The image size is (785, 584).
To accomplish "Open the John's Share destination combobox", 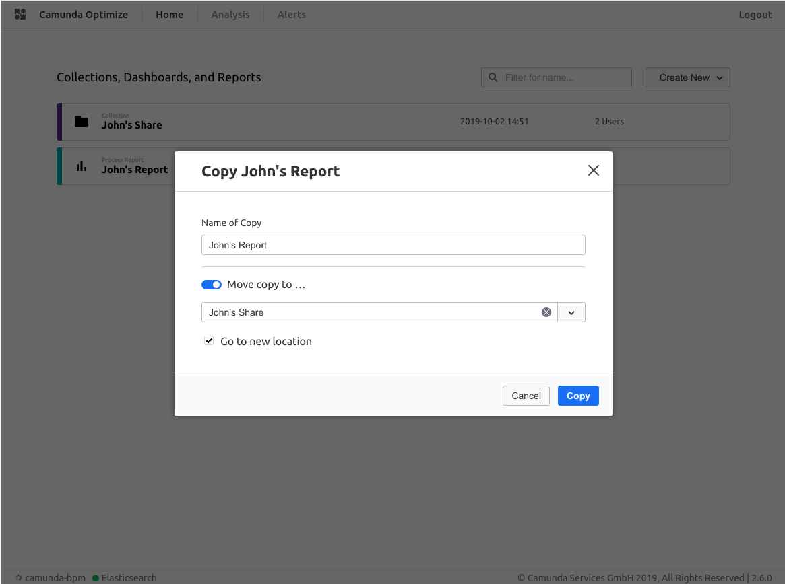I will pos(377,312).
